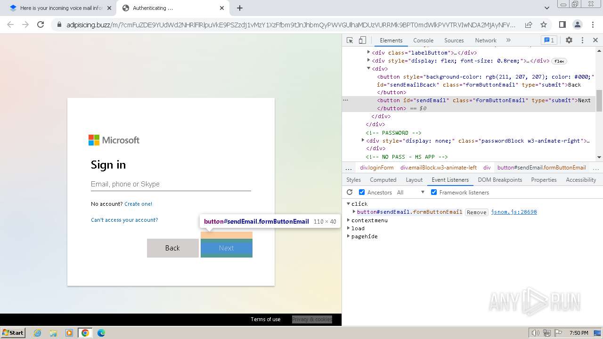View site information lock icon
This screenshot has width=603, height=339.
tap(59, 24)
